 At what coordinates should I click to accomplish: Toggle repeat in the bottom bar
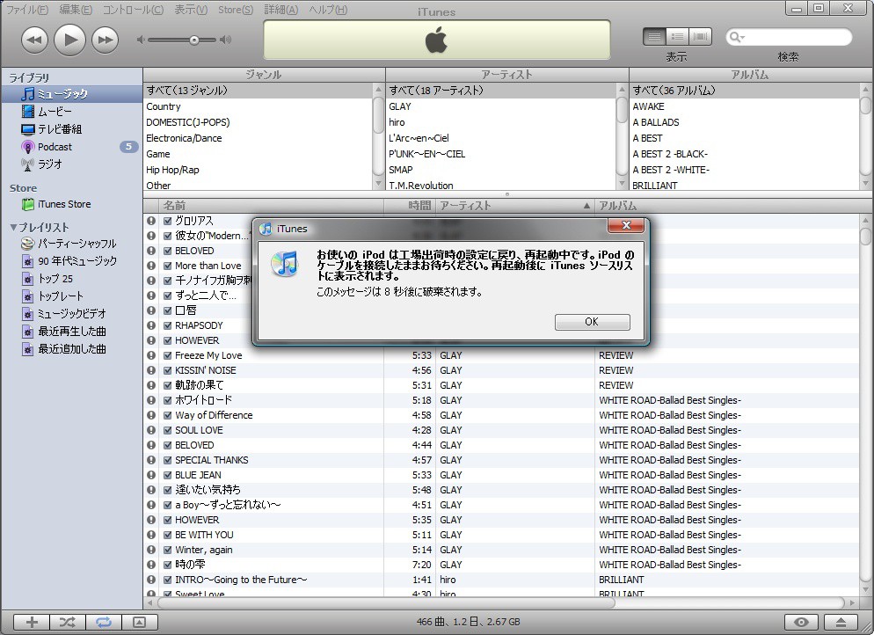click(103, 622)
